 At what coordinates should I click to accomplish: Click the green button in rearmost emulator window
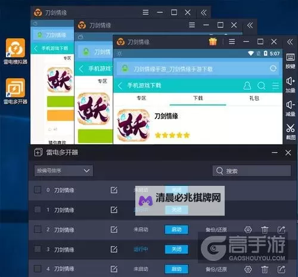pos(60,101)
